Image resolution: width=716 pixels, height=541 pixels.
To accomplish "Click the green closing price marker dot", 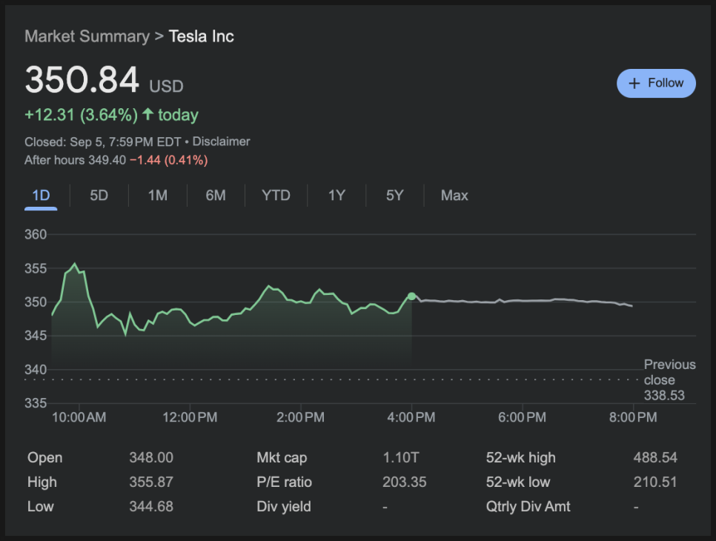I will tap(411, 296).
